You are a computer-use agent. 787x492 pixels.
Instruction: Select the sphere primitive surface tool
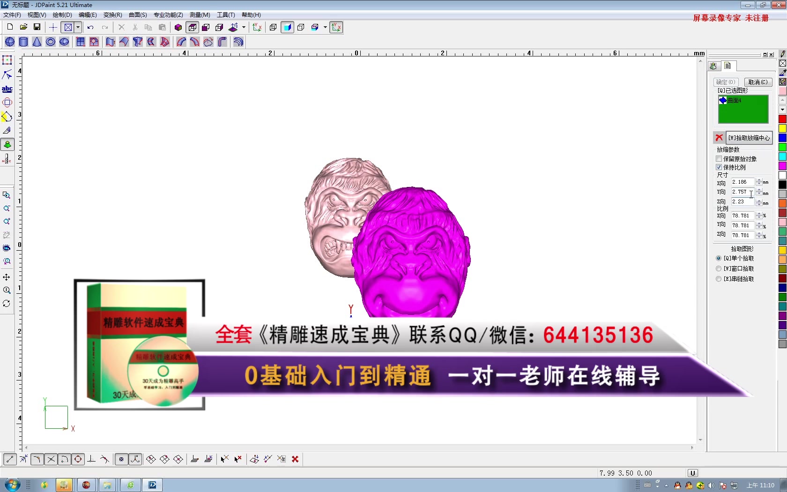click(x=9, y=42)
